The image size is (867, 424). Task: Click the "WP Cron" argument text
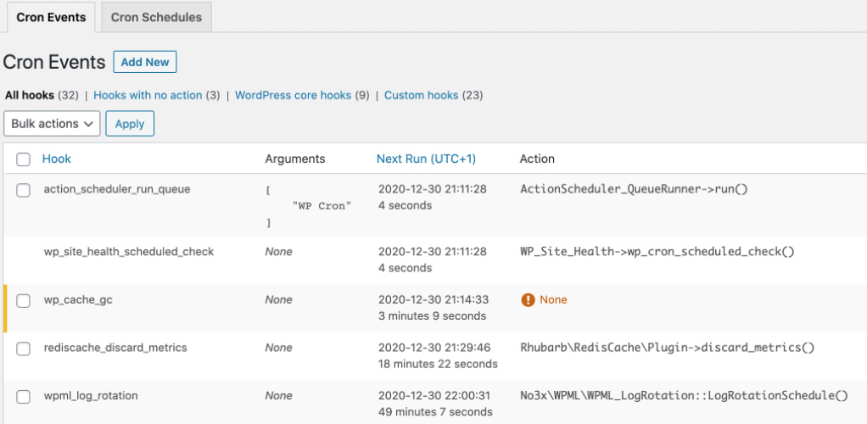[322, 206]
